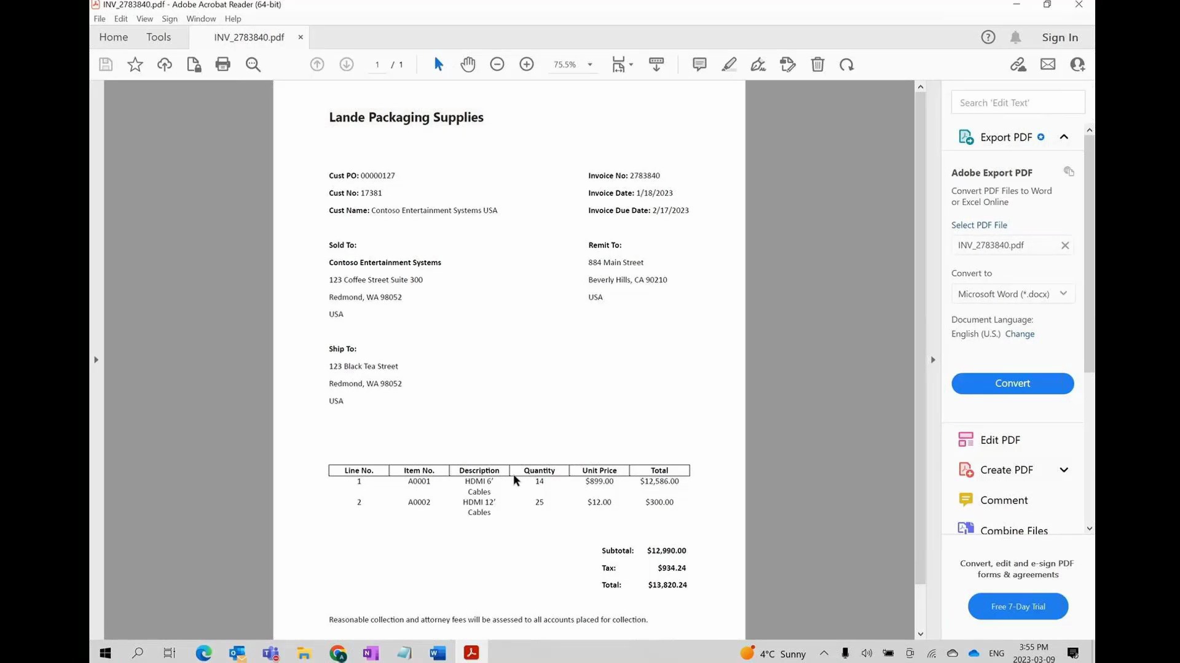This screenshot has height=663, width=1180.
Task: Upload the document to cloud storage
Action: click(164, 64)
